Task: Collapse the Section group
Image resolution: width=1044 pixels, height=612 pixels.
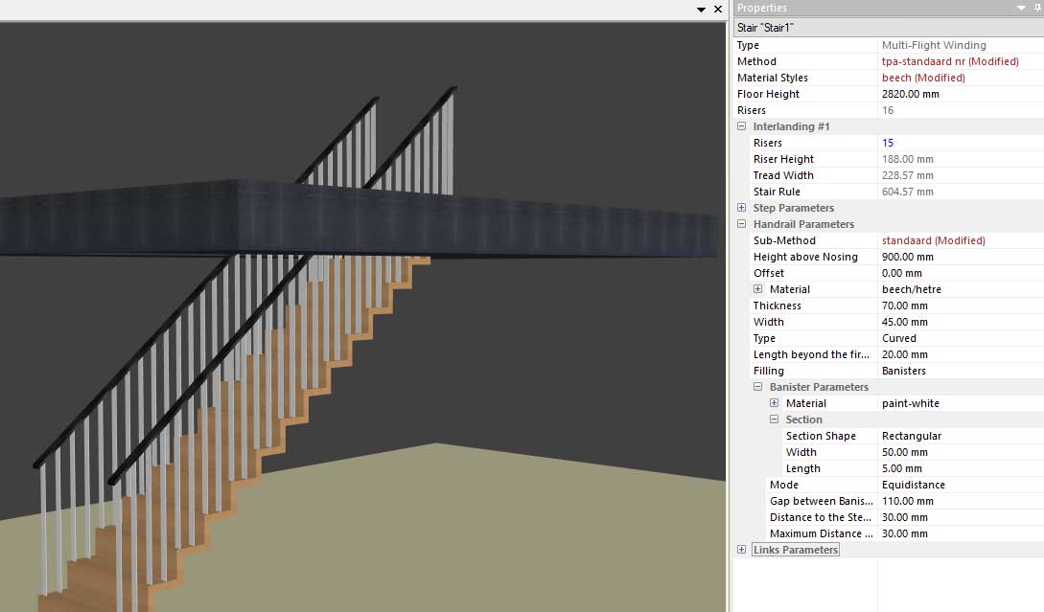Action: (774, 419)
